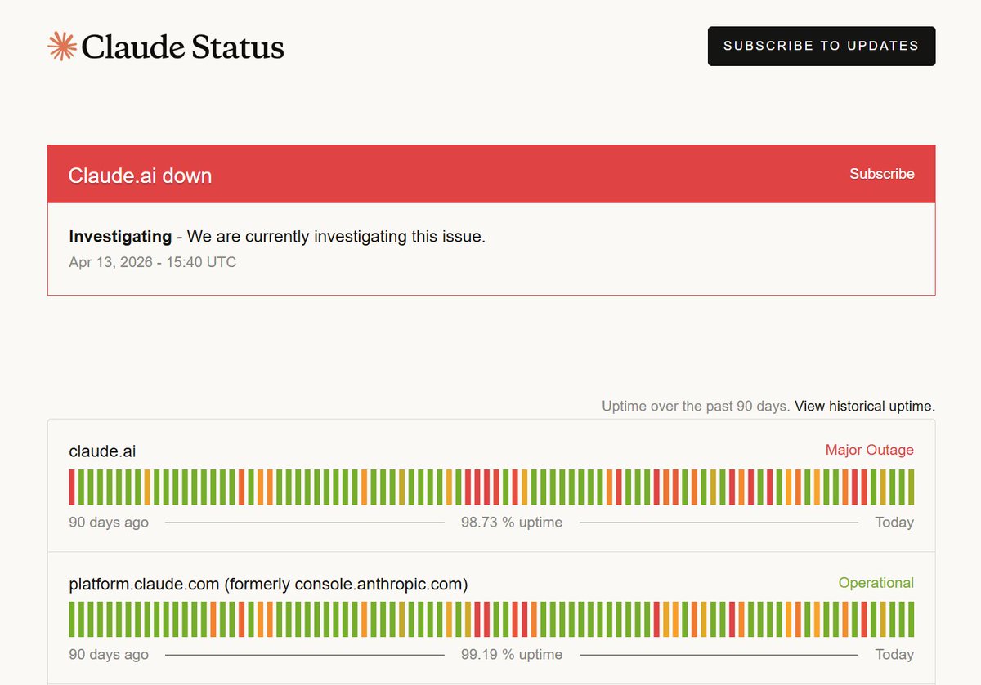The height and width of the screenshot is (685, 981).
Task: Click '90 days ago' under platform.claude.com bars
Action: point(109,655)
